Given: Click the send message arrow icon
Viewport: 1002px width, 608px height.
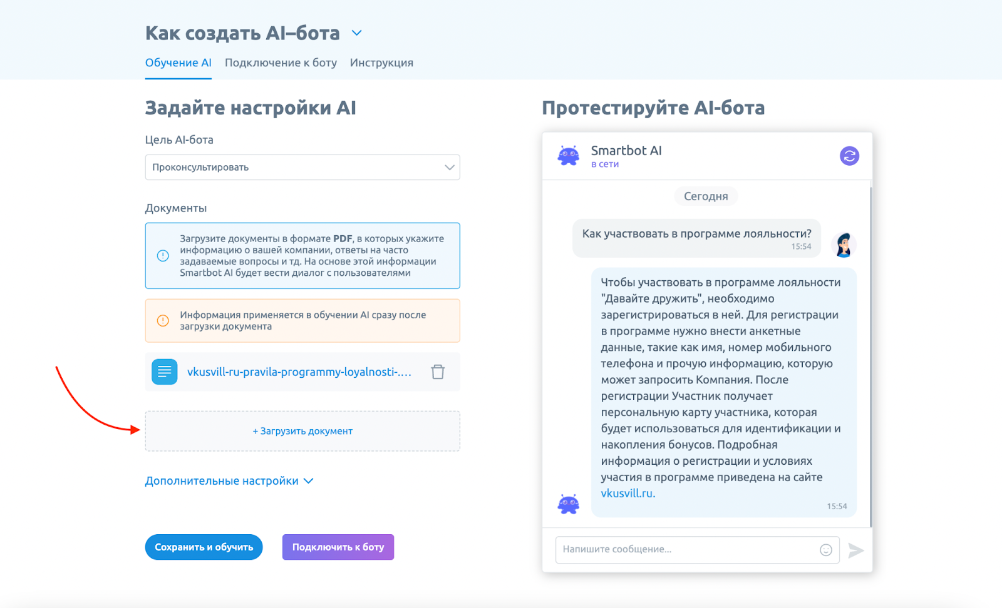Looking at the screenshot, I should coord(856,550).
